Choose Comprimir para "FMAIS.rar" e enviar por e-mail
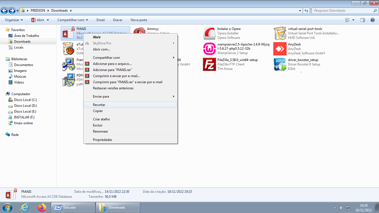 click(x=130, y=82)
